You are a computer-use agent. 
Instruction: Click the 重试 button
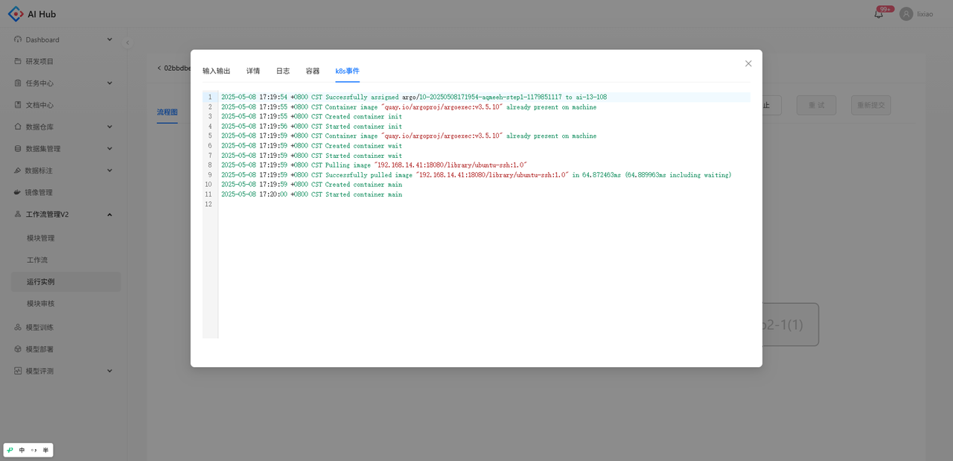[x=816, y=105]
